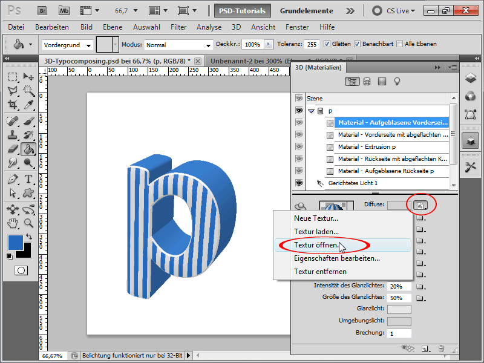Select the Eraser tool

[13, 149]
